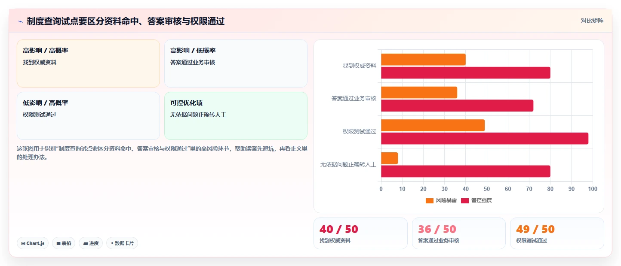Click orange 风险暴露 bar for 找到权威资料

click(x=423, y=60)
